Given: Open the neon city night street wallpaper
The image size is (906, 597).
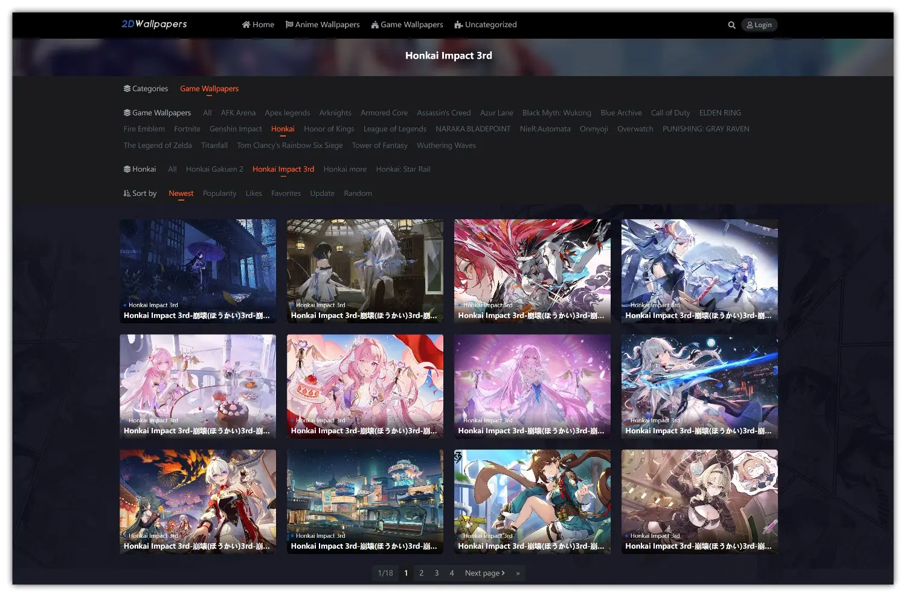Looking at the screenshot, I should coord(365,502).
